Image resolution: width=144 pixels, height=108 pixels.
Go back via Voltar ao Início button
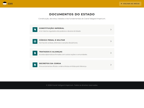[130, 4]
